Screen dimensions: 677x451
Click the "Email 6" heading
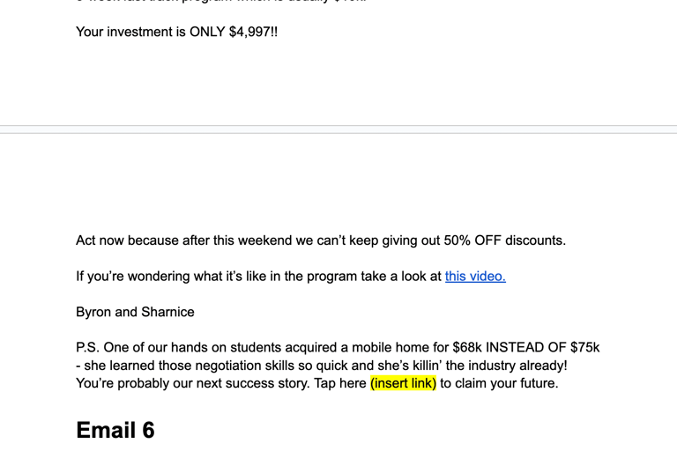click(x=115, y=430)
